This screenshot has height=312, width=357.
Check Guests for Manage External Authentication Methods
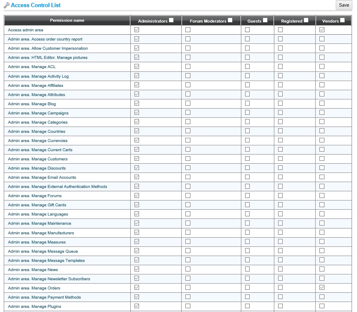[247, 186]
